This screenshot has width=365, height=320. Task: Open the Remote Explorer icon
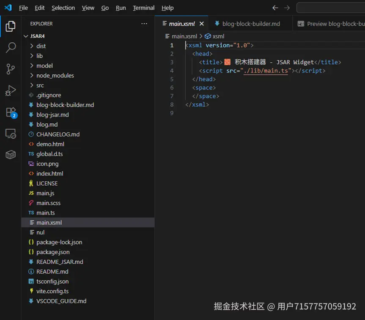[x=11, y=134]
